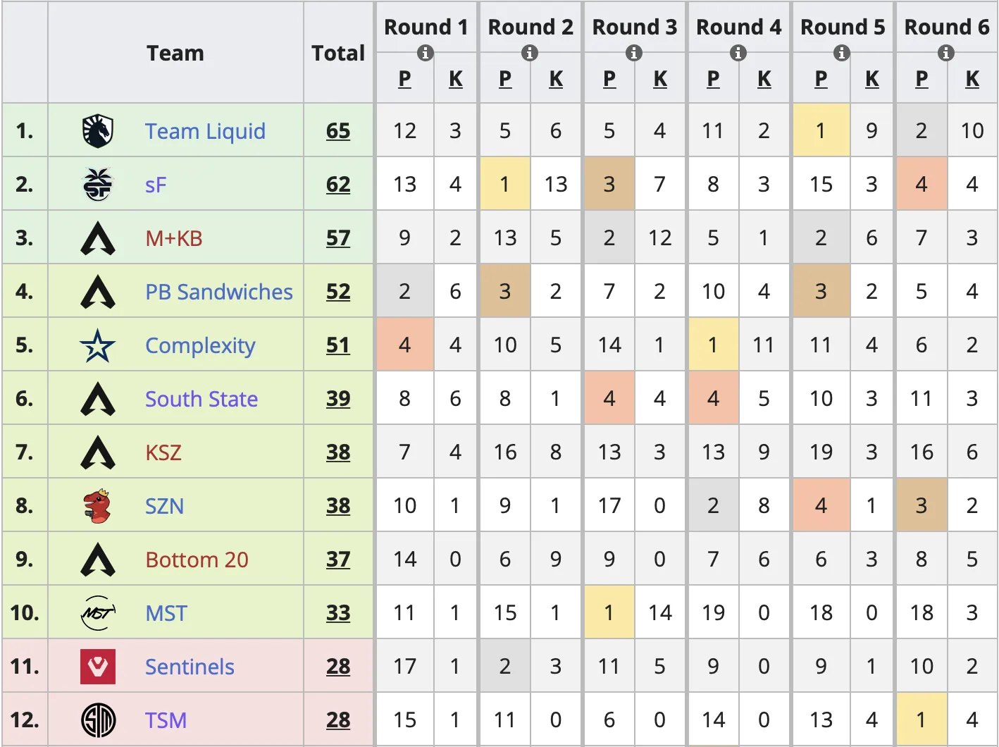Image resolution: width=999 pixels, height=747 pixels.
Task: Open the Bottom 20 red link
Action: pos(197,560)
